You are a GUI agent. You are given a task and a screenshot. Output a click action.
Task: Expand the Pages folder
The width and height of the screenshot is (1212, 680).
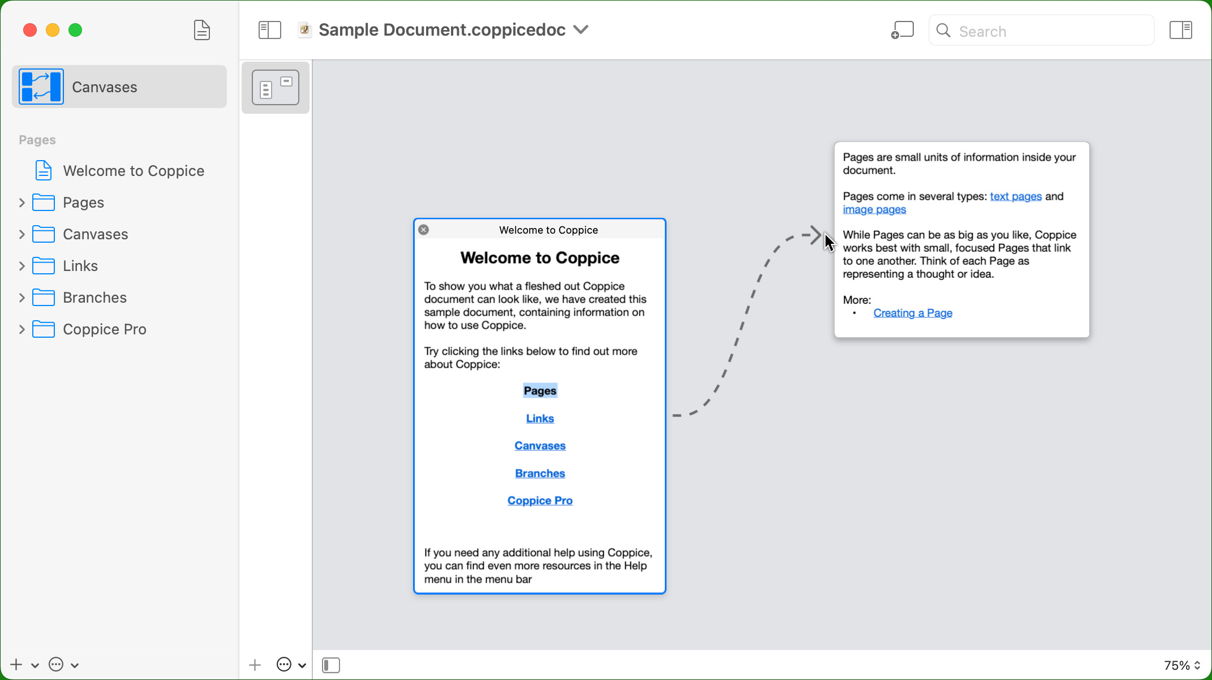[22, 203]
